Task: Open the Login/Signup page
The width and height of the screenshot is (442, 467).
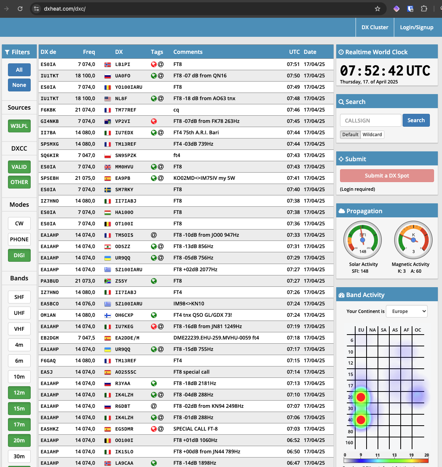Action: tap(417, 27)
